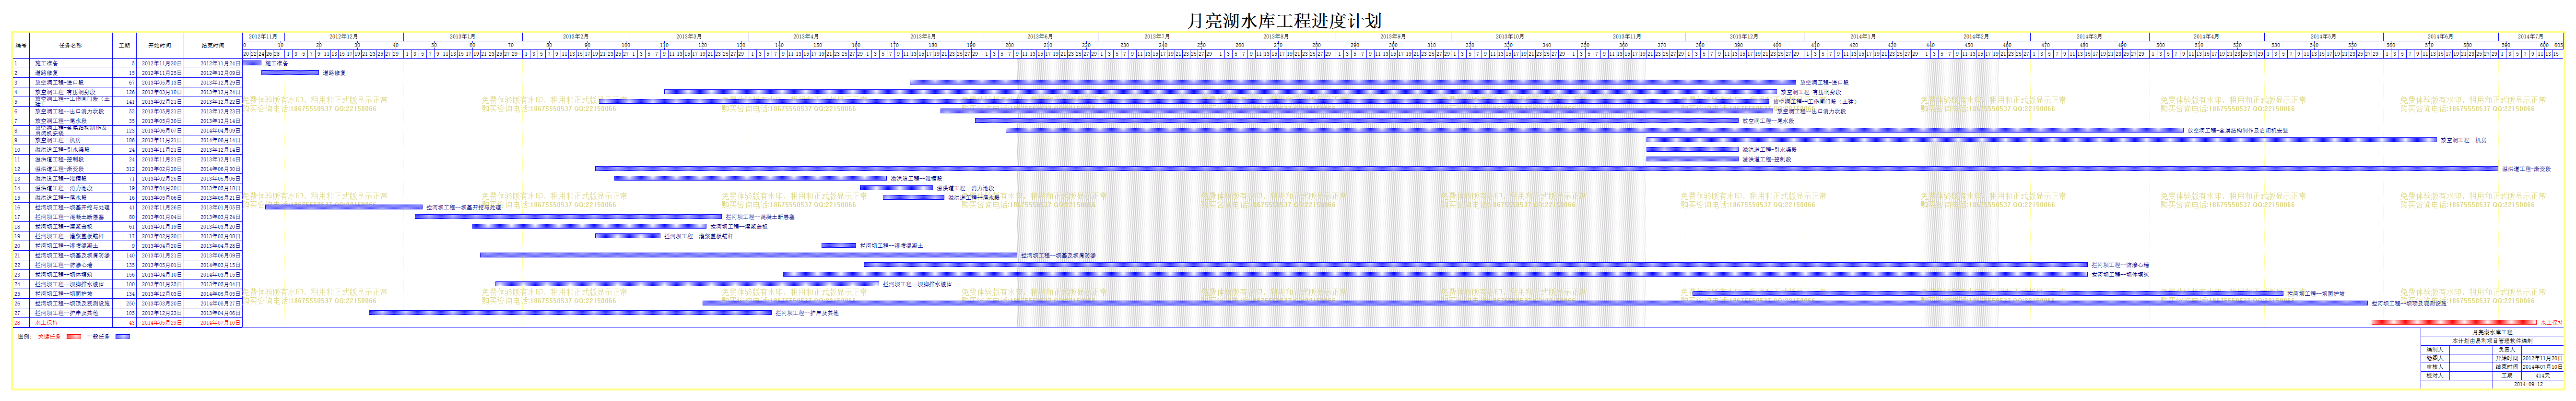Click 本计划由易利项目管理软件编制 in the title block

coord(2492,341)
